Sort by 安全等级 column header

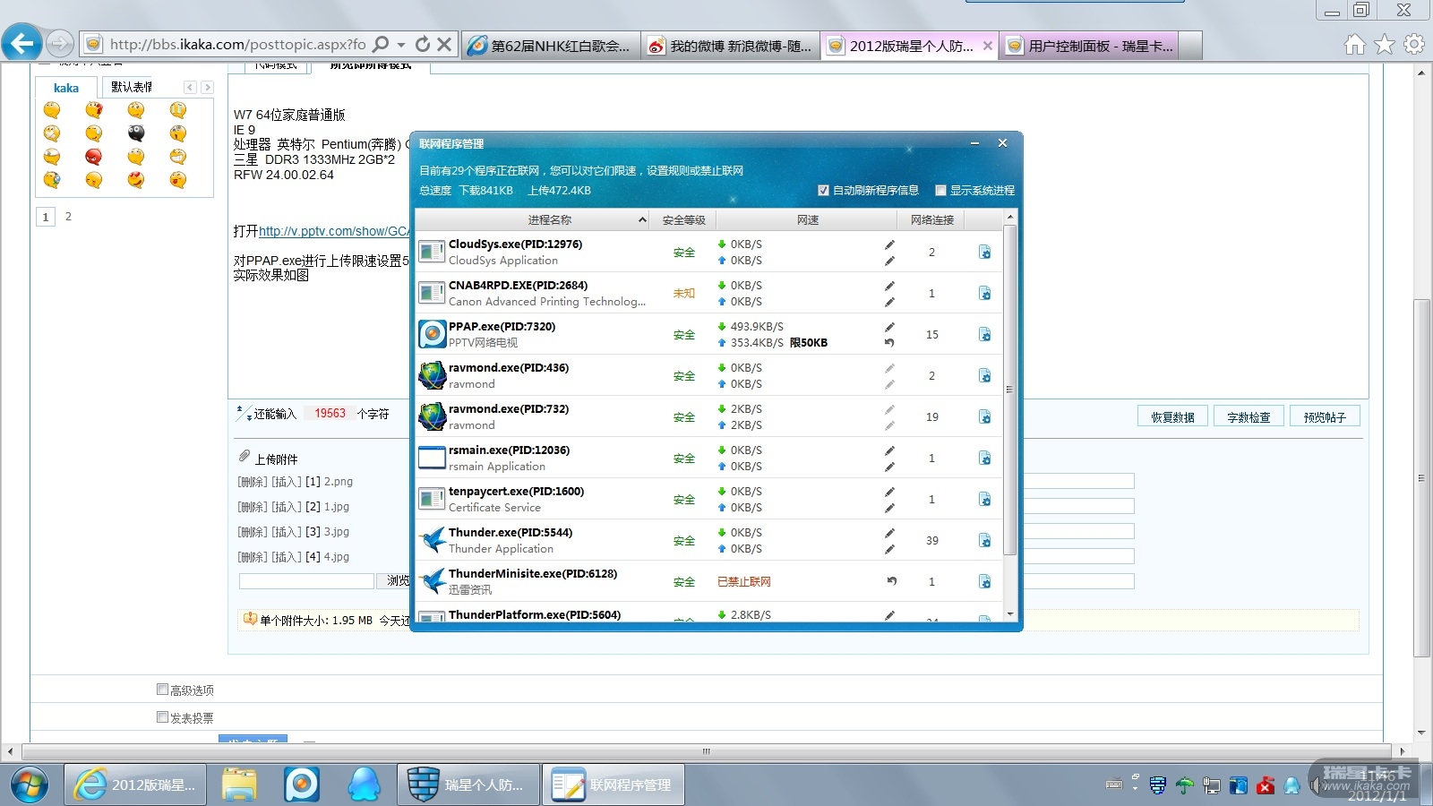[x=683, y=220]
